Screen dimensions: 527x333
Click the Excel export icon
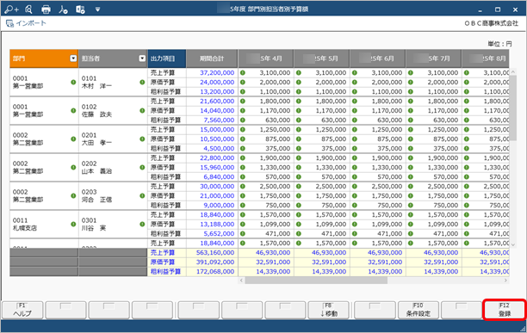(x=80, y=9)
